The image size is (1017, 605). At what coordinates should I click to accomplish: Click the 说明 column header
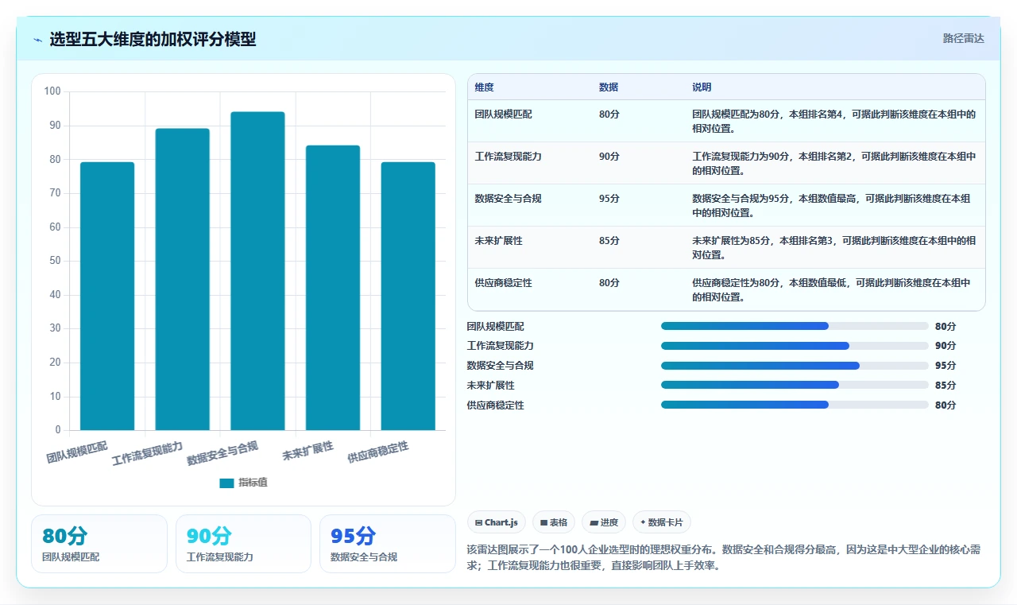[702, 87]
